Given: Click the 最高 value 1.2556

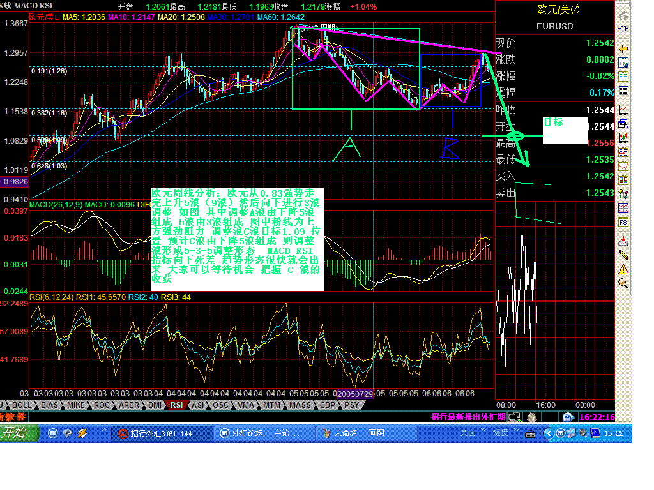Looking at the screenshot, I should click(x=600, y=143).
